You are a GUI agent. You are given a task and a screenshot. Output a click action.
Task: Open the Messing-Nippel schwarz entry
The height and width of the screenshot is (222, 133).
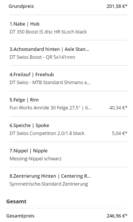coord(35,159)
